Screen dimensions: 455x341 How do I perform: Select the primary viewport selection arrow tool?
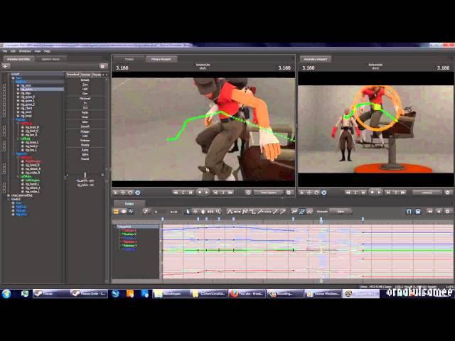pyautogui.click(x=115, y=193)
